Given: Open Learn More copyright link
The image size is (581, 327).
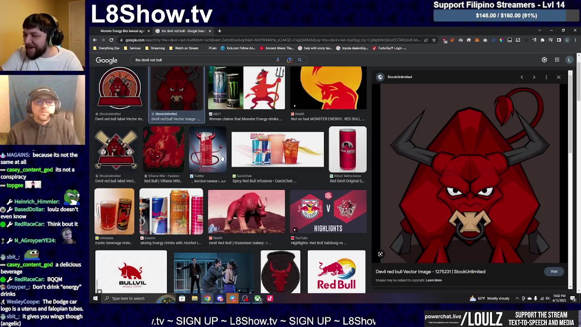Looking at the screenshot, I should coord(433,280).
